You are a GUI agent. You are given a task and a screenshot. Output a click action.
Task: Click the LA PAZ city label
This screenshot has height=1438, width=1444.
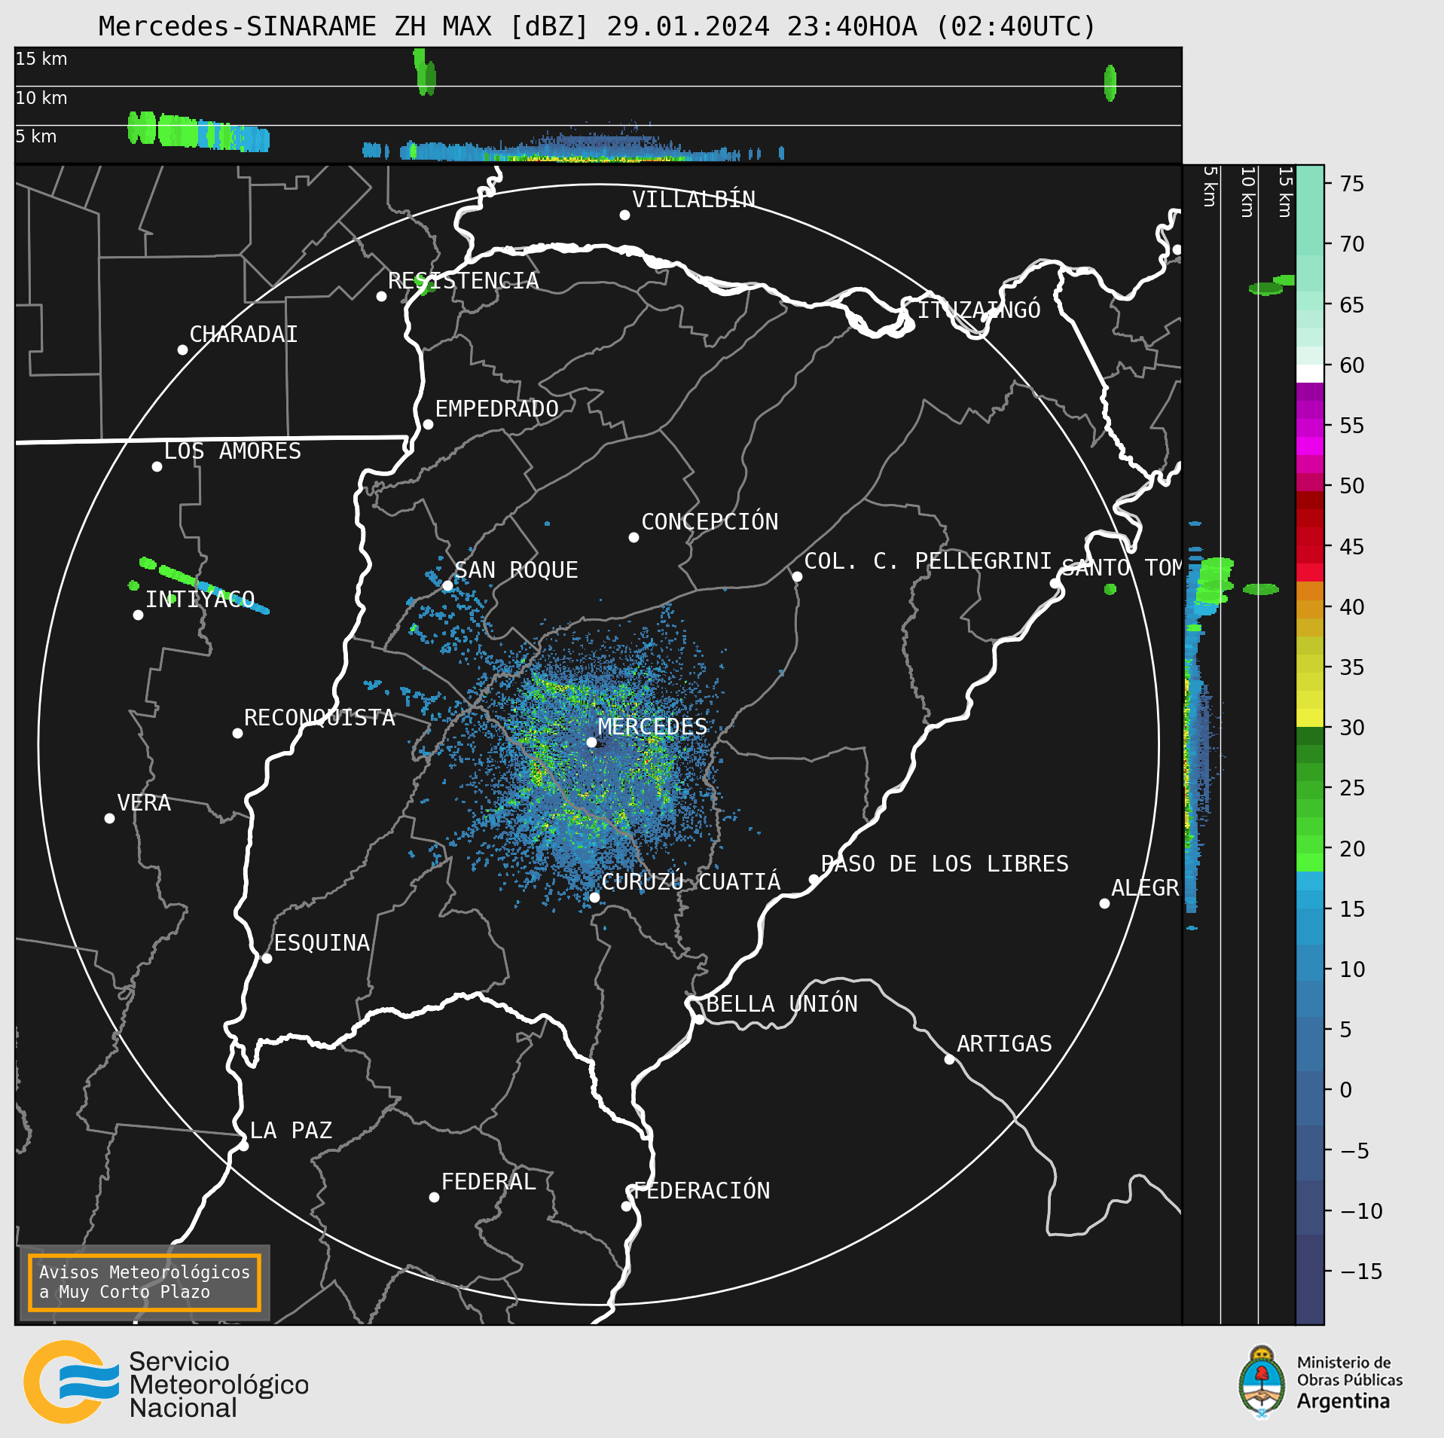tap(291, 1131)
